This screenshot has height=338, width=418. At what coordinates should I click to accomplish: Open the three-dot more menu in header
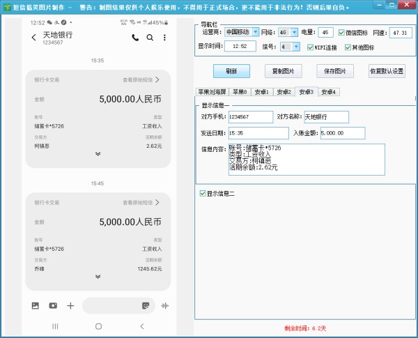tap(164, 38)
